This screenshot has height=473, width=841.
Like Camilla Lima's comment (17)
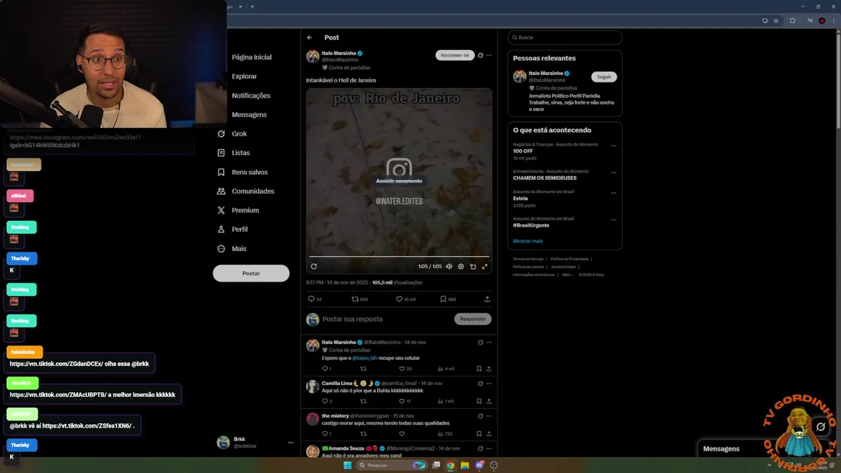pos(405,401)
